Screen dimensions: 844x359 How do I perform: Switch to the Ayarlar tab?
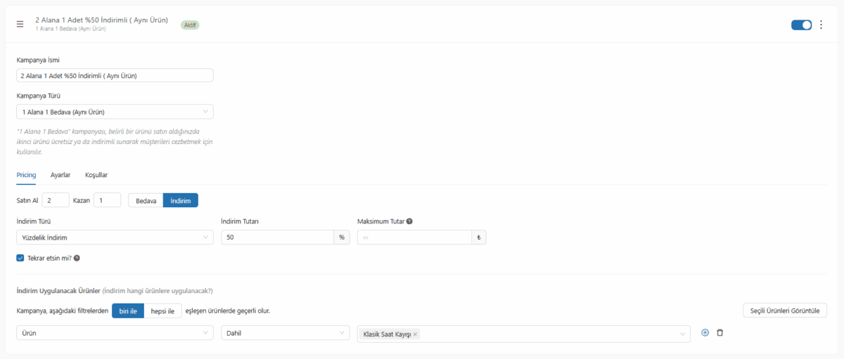tap(60, 175)
